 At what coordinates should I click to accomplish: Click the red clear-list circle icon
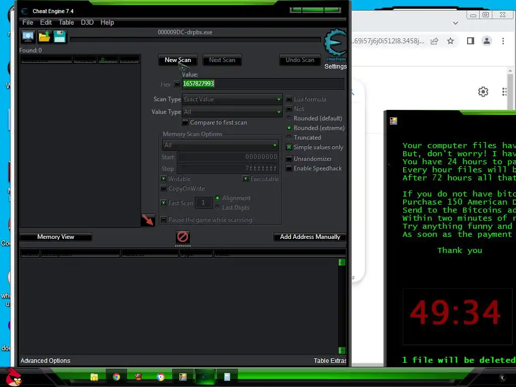(182, 237)
